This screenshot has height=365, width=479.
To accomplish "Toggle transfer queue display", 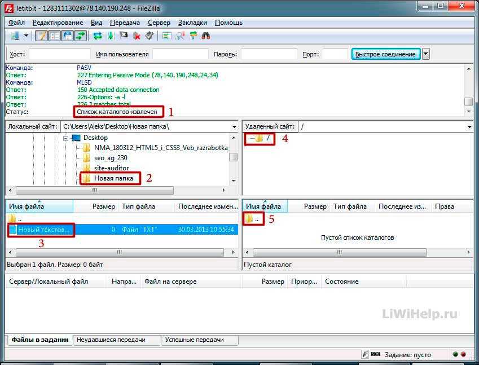I will pos(80,36).
